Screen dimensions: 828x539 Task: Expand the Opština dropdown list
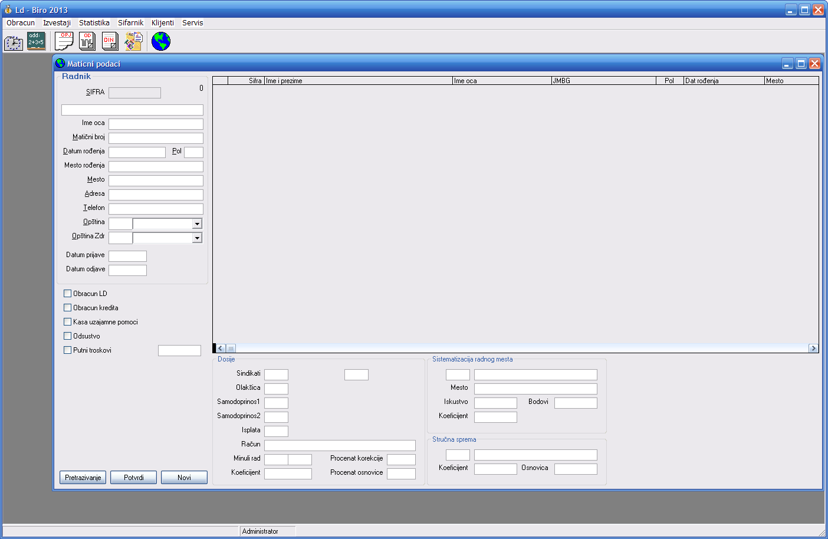tap(197, 224)
